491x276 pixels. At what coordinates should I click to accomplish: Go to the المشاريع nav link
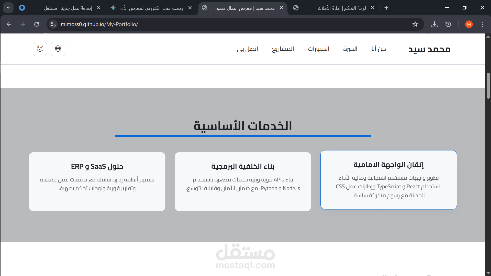[283, 49]
